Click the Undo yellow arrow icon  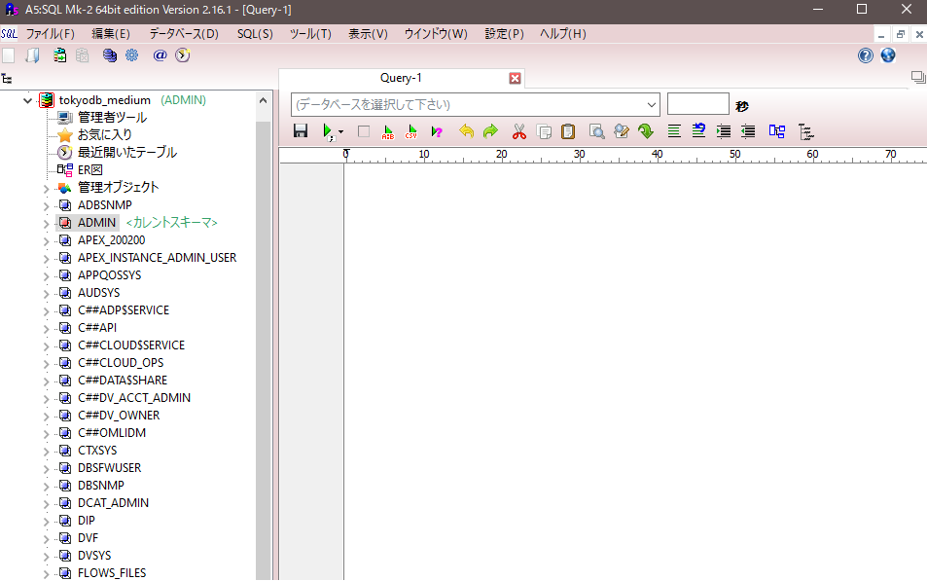[467, 131]
